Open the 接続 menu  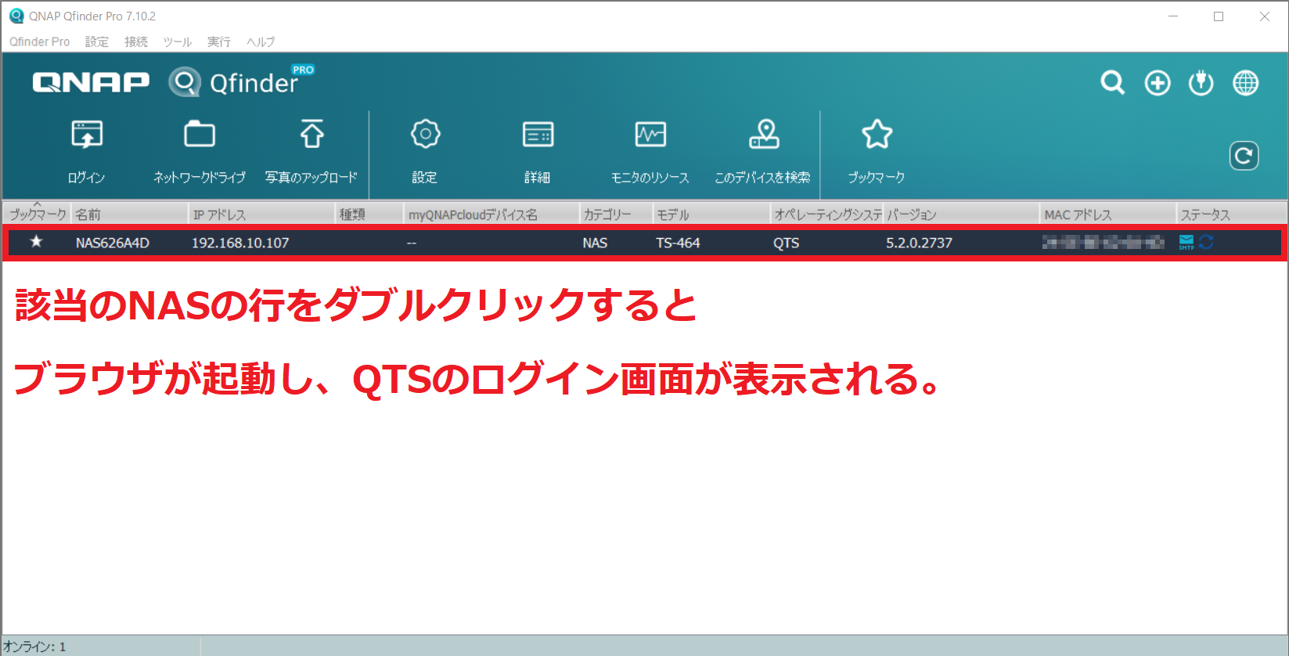[136, 41]
